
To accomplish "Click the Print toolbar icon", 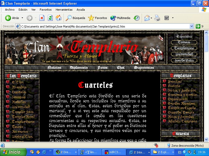I will point(157,18).
